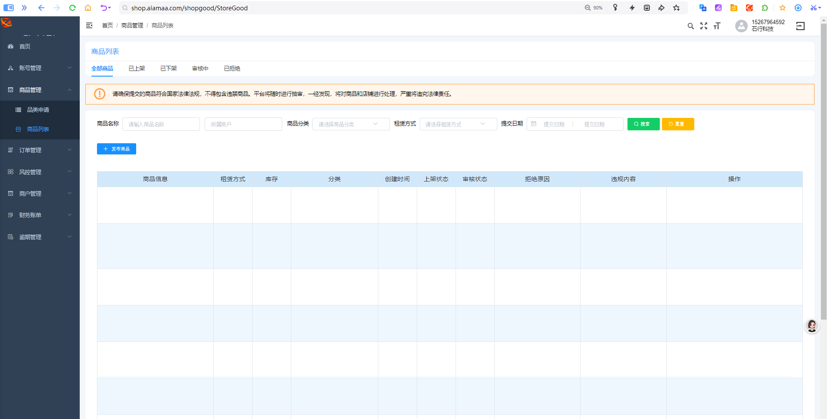Click the 90% zoom indicator in address bar
The width and height of the screenshot is (827, 419).
point(594,8)
